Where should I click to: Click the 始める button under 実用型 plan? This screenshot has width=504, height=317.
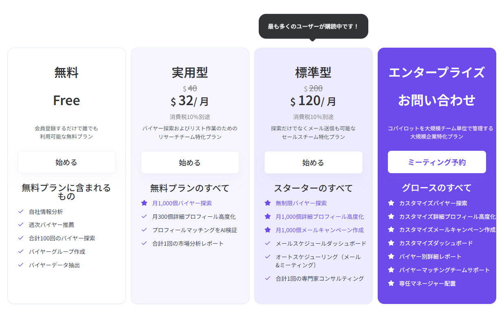(190, 163)
